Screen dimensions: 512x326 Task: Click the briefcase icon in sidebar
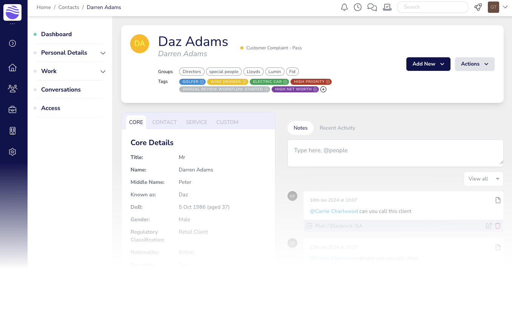pyautogui.click(x=12, y=110)
